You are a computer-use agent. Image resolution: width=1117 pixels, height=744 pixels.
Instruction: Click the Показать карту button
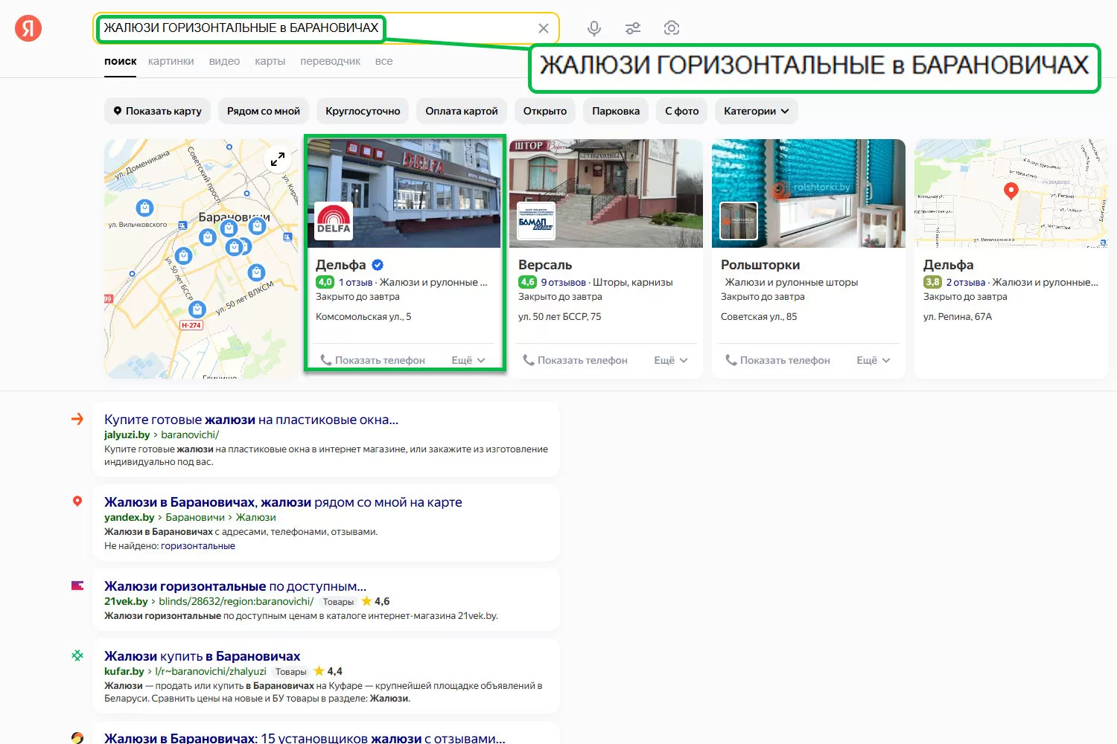point(157,111)
